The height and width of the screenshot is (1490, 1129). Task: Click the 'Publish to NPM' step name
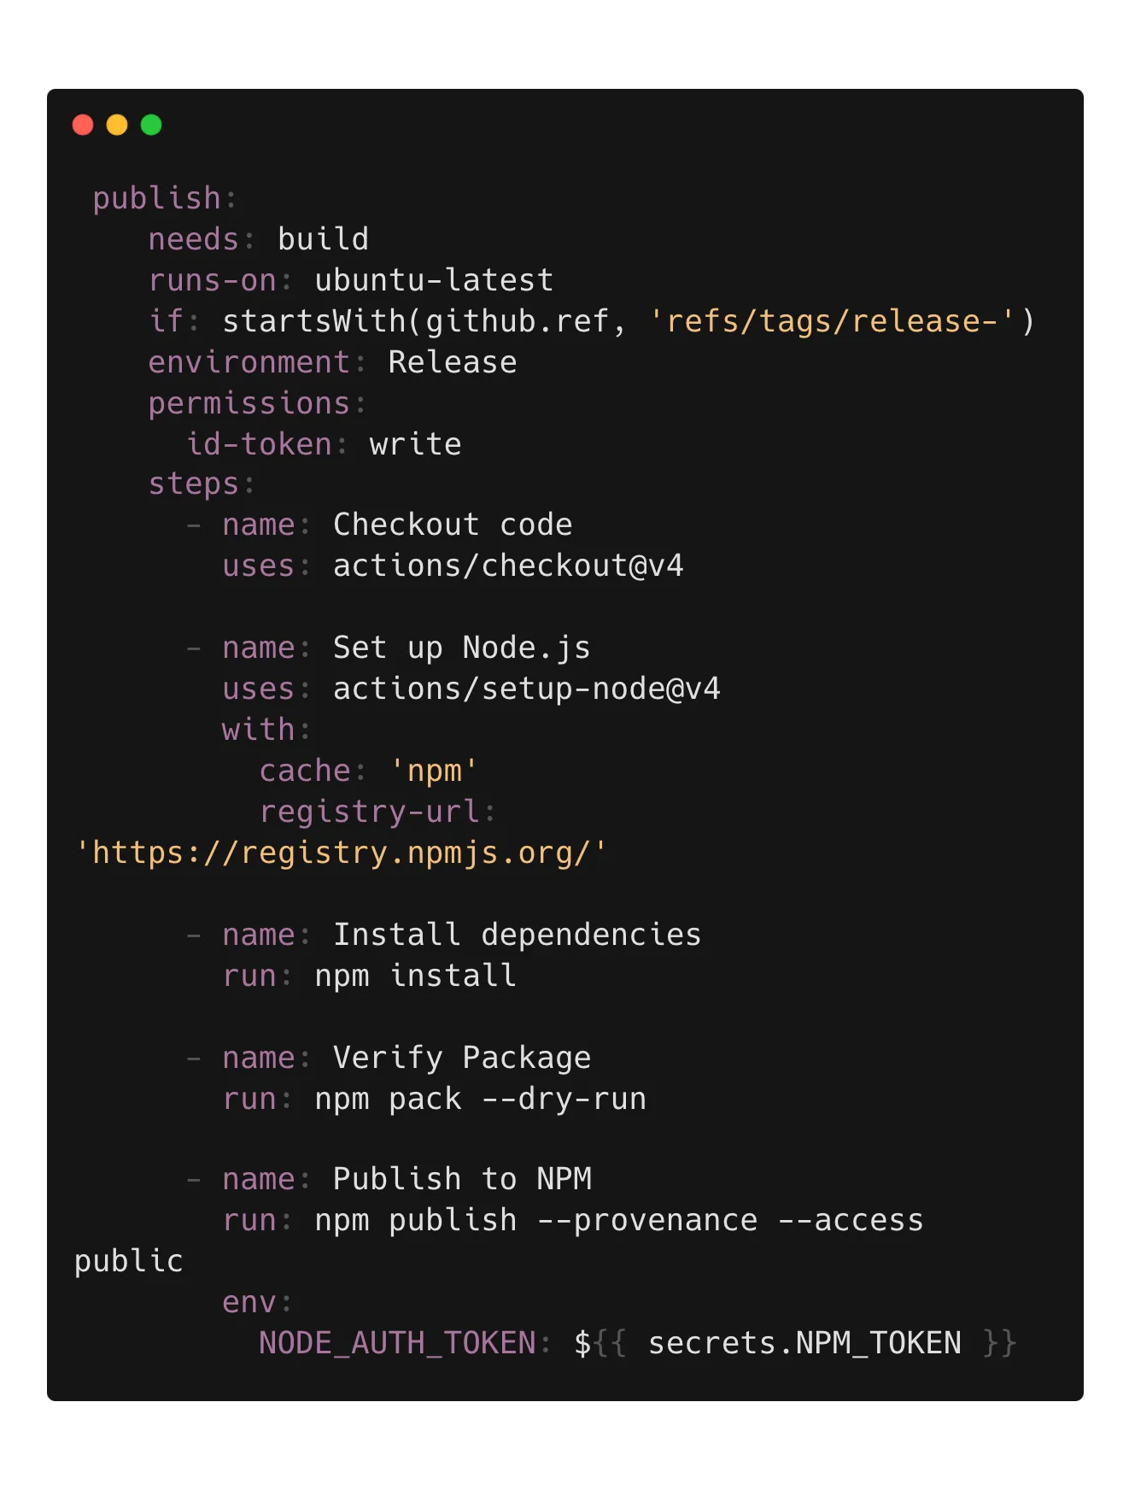[x=462, y=1179]
